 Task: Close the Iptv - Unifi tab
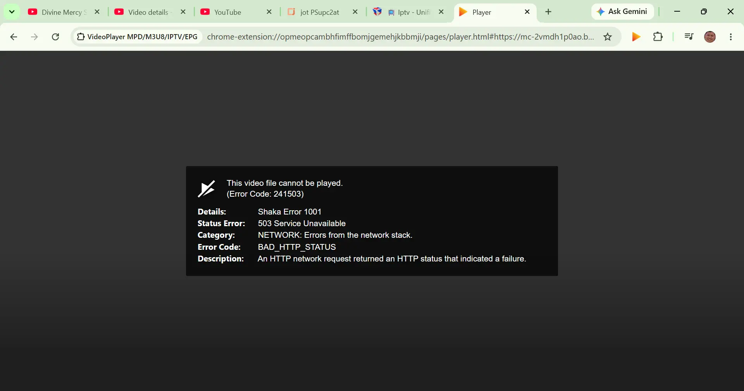click(441, 12)
